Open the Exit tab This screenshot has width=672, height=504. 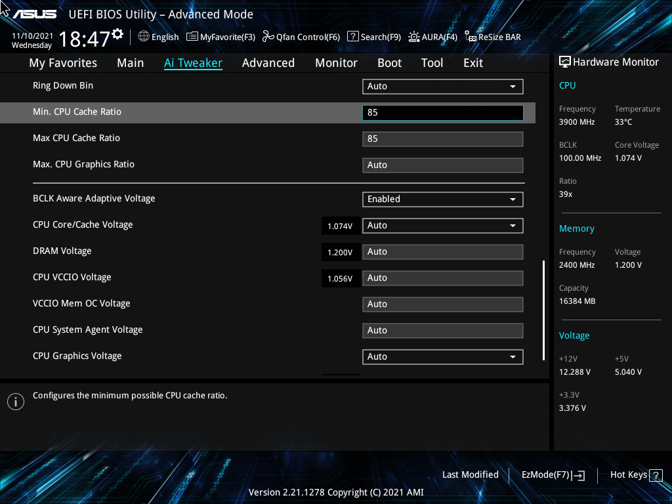pyautogui.click(x=473, y=63)
